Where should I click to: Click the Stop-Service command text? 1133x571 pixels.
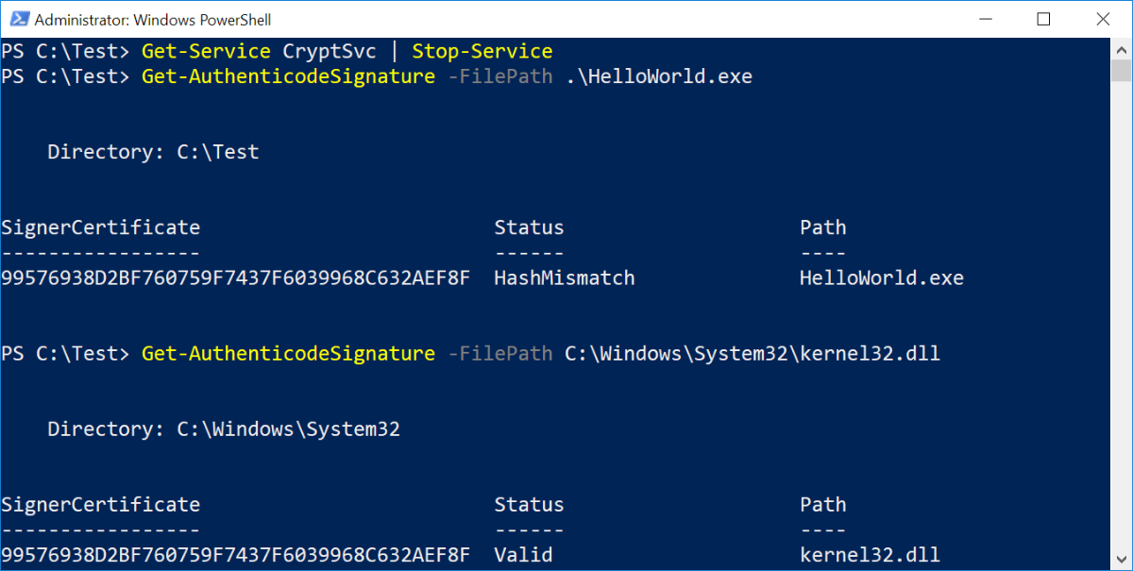point(482,51)
